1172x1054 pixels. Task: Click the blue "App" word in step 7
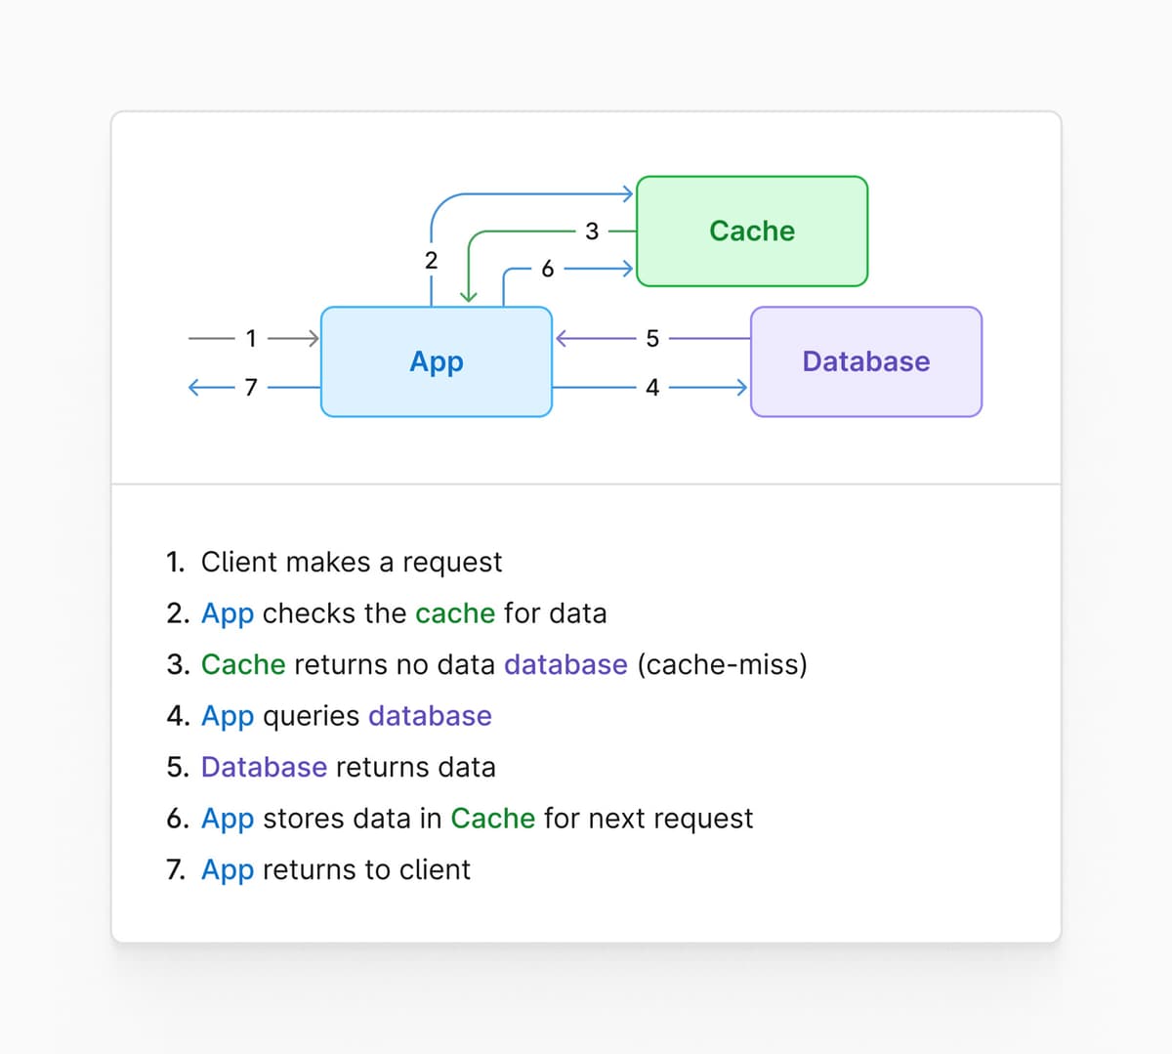(x=227, y=869)
